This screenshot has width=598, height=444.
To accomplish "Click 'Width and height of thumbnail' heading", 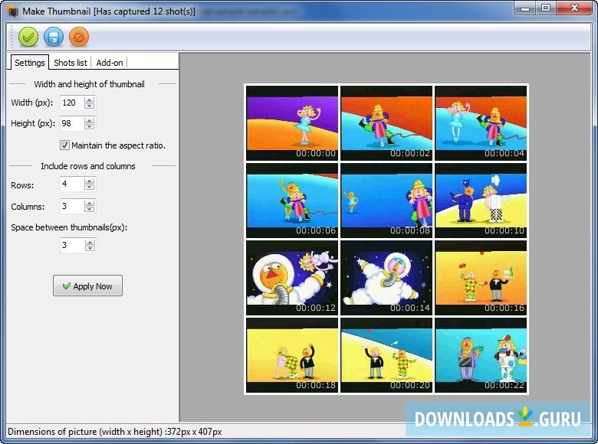I will 89,84.
